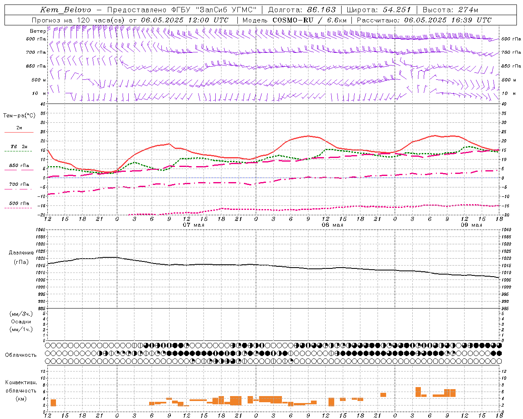This screenshot has height=419, width=523.
Task: Click the 08 мая date label
Action: coord(333,225)
